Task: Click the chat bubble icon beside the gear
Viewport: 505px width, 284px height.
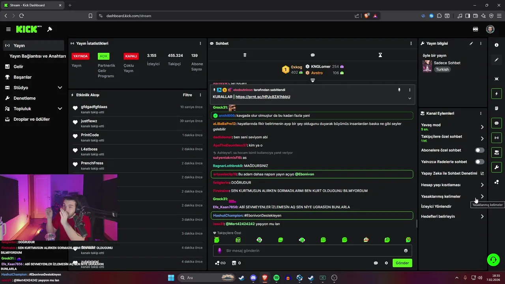Action: point(376,263)
